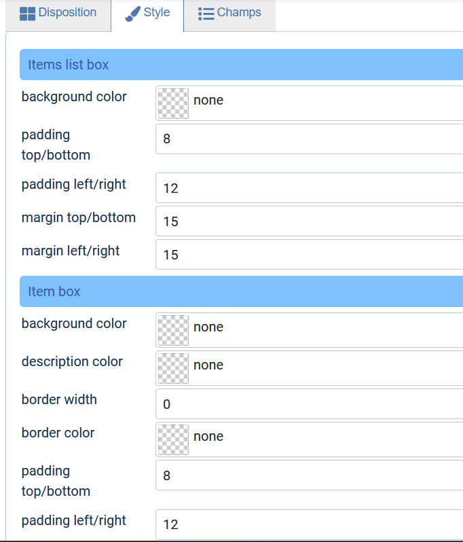463x542 pixels.
Task: Pick the description color swatch
Action: tap(173, 368)
